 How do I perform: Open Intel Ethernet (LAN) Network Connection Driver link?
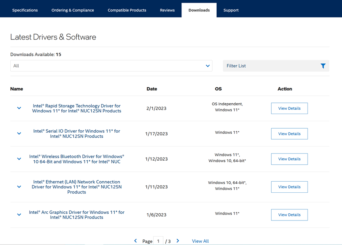77,187
